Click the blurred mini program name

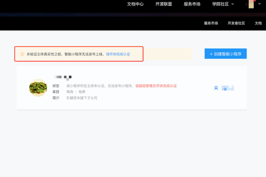(63, 77)
